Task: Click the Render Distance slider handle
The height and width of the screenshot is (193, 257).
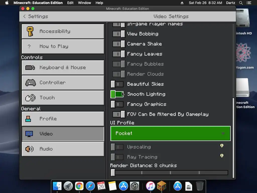Action: pos(113,173)
